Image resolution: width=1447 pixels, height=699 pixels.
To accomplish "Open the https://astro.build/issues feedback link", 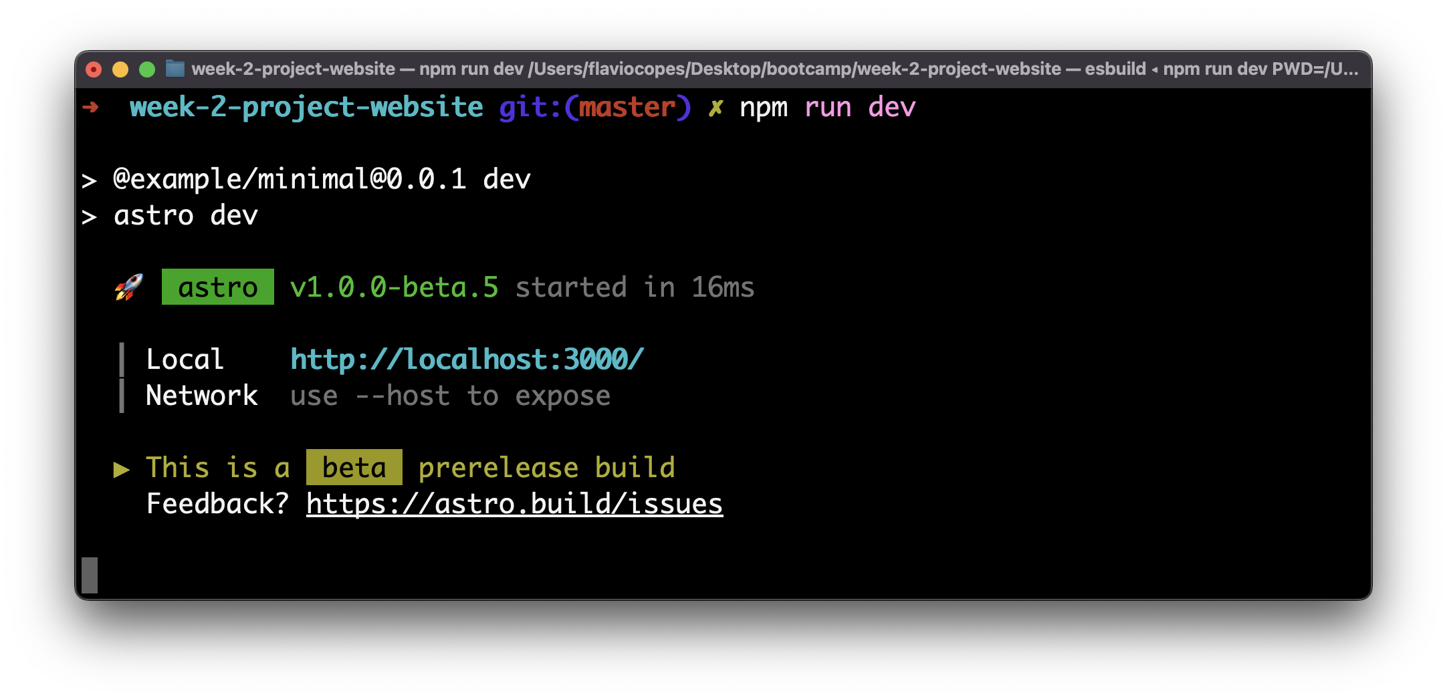I will coord(514,504).
